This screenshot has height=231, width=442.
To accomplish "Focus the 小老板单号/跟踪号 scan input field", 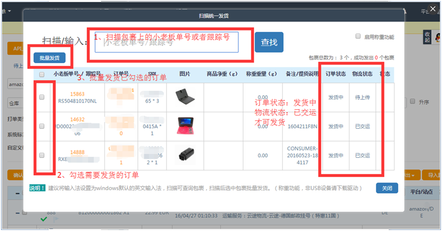I will (166, 42).
